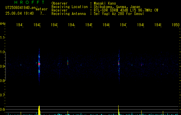Select the RTL-SDR SDR# 43dB receiver details
The height and width of the screenshot is (115, 181).
click(126, 10)
